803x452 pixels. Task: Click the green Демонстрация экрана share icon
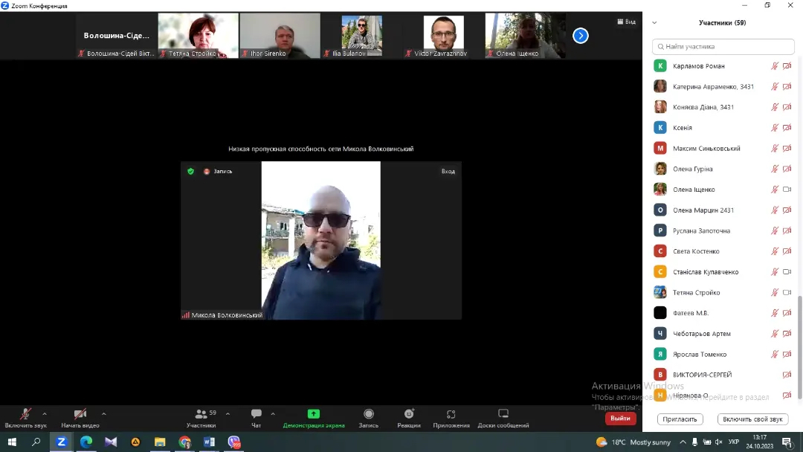point(314,414)
